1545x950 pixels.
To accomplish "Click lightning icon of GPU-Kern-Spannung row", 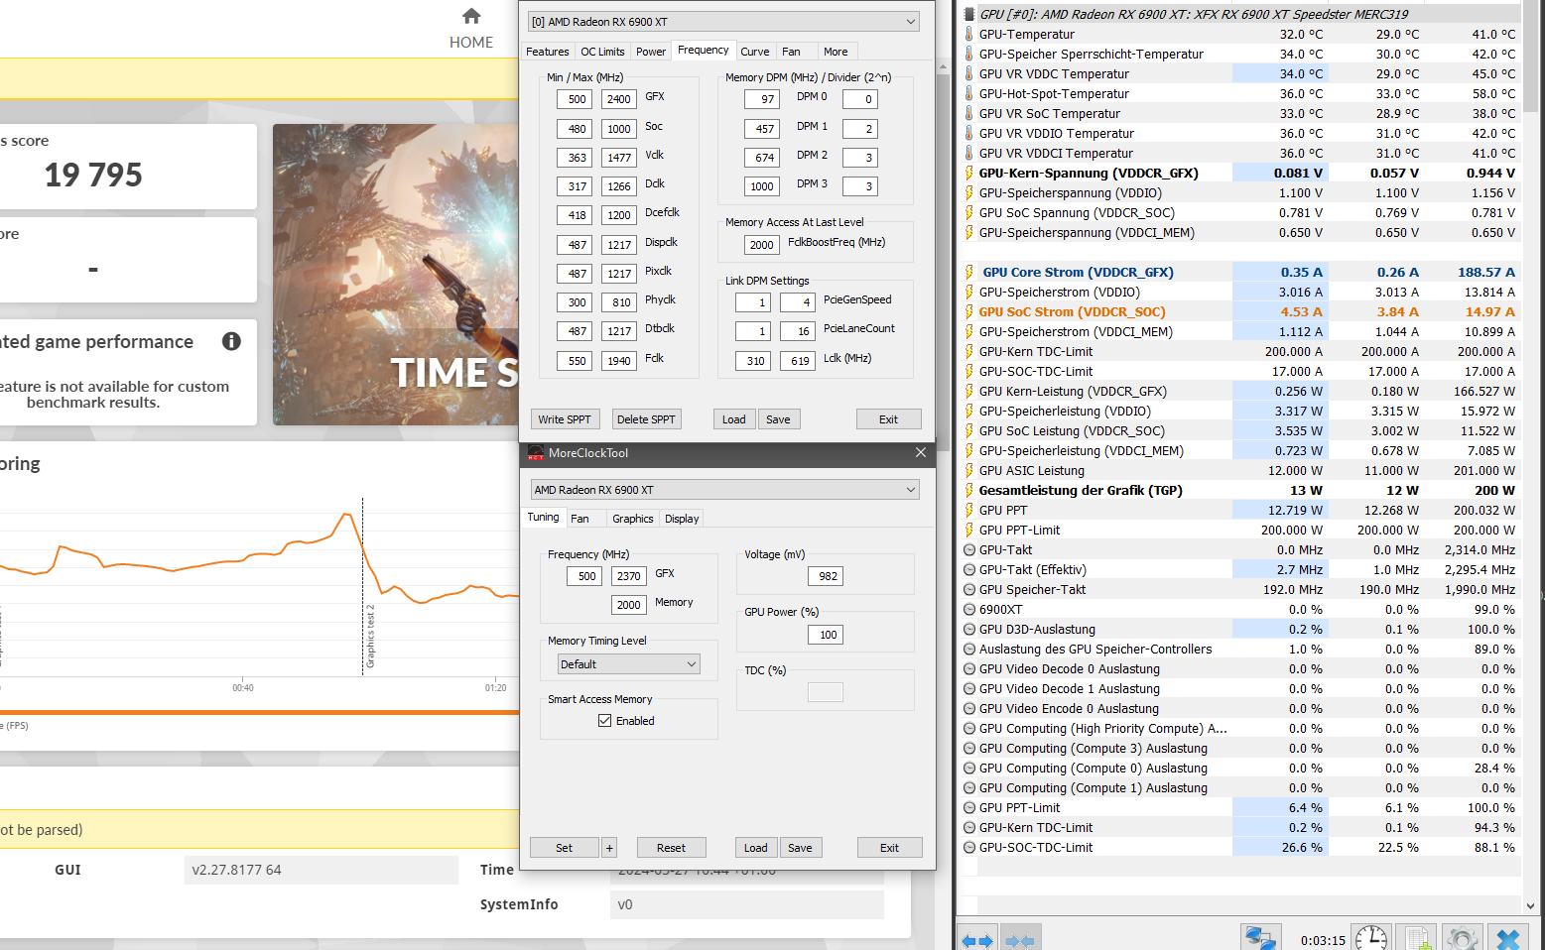I will point(969,173).
